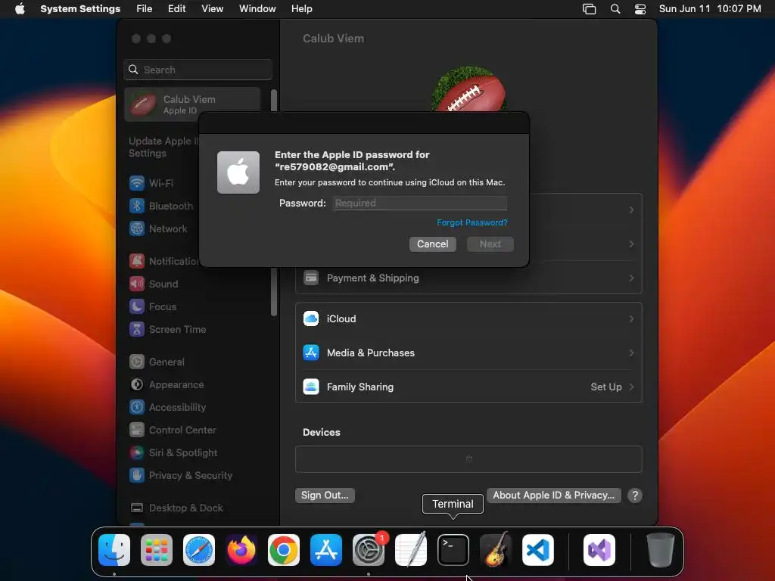
Task: Focus the Password input field
Action: tap(419, 203)
